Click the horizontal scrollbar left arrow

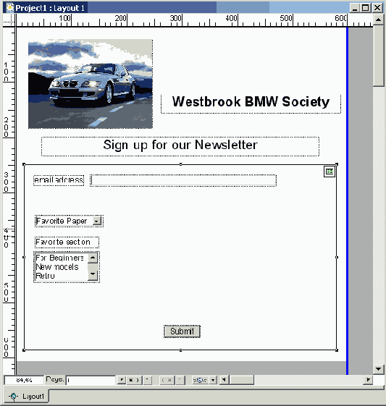[225, 380]
